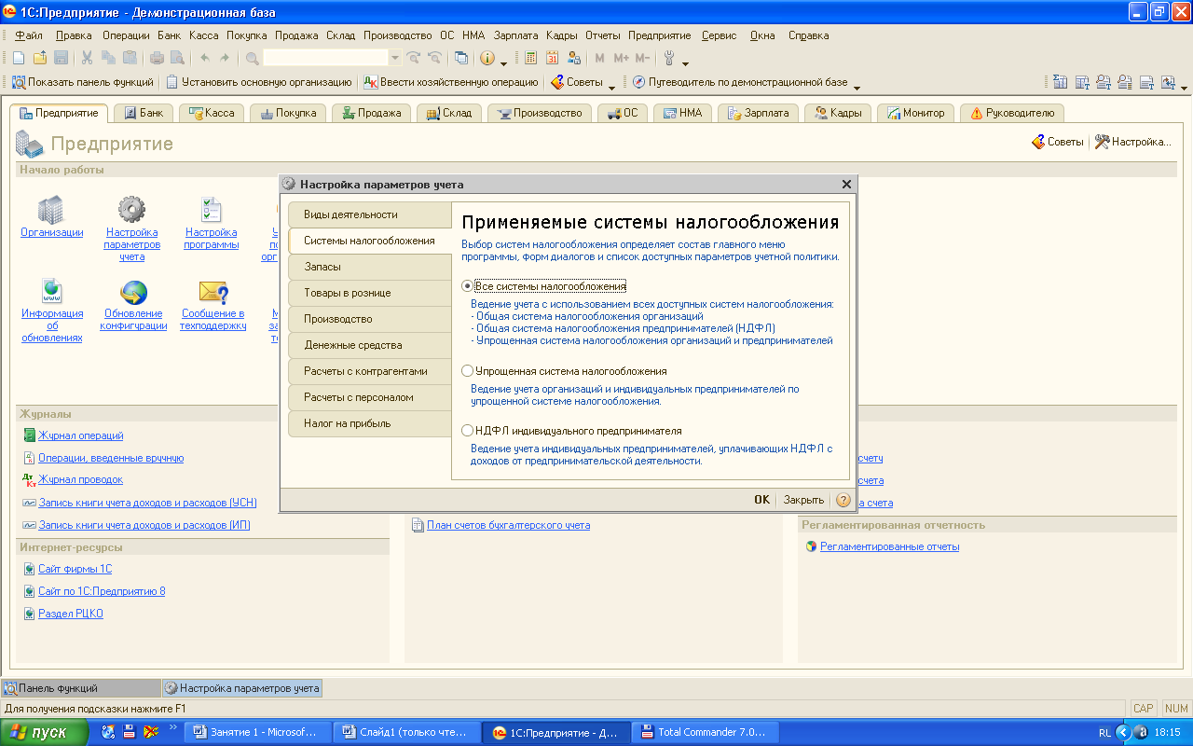The image size is (1193, 746).
Task: Open the Журнал операций link
Action: coord(80,435)
